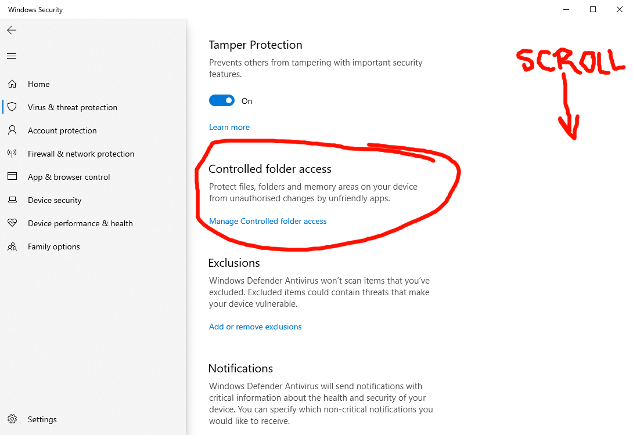Click the Firewall & network antenna icon

coord(12,153)
